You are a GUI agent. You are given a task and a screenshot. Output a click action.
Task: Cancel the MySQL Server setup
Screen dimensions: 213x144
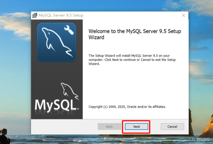(x=172, y=126)
